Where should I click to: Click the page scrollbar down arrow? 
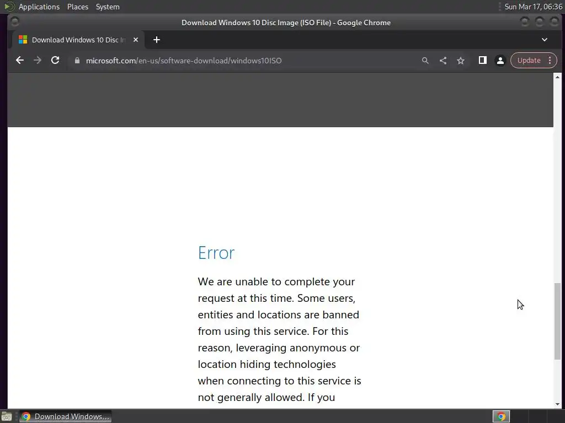(x=557, y=404)
